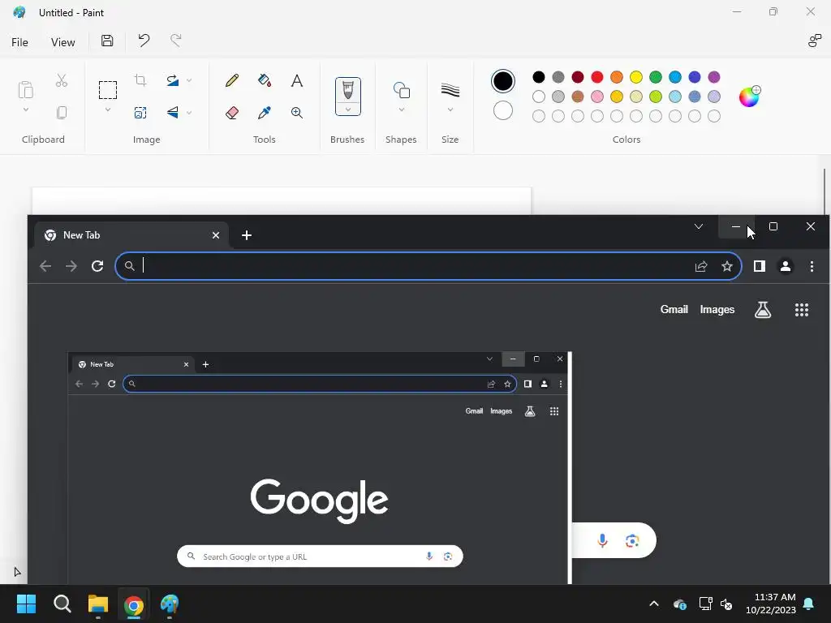The height and width of the screenshot is (623, 831).
Task: Pick the green color swatch
Action: (656, 77)
